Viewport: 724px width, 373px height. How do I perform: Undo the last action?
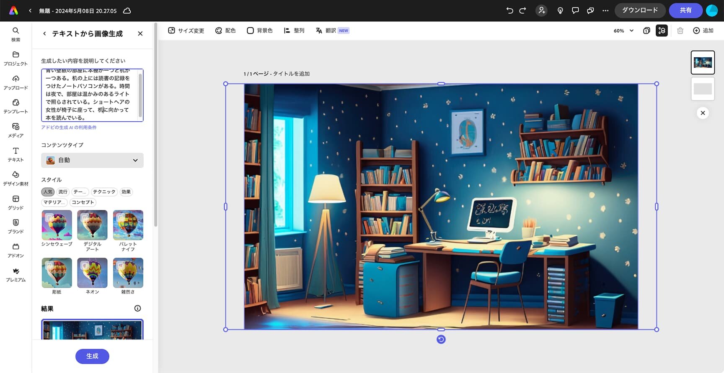[509, 10]
